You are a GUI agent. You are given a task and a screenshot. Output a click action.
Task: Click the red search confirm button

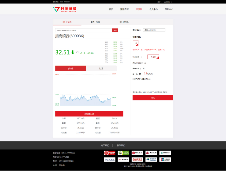[115, 30]
